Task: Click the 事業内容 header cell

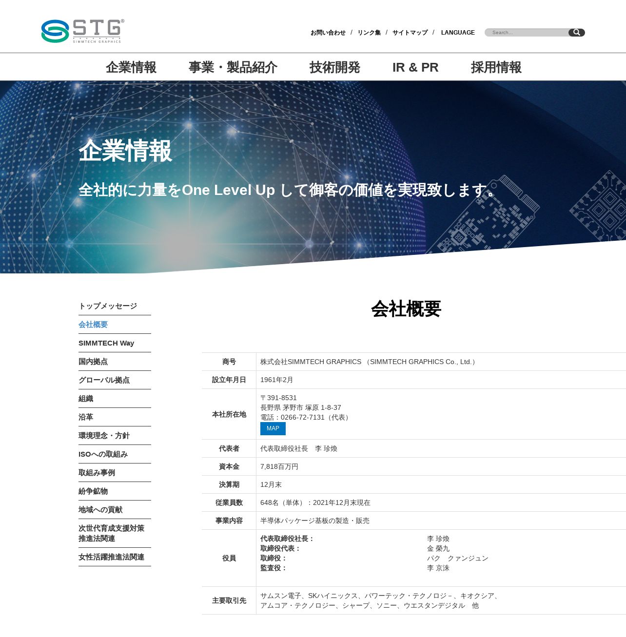Action: (x=229, y=521)
